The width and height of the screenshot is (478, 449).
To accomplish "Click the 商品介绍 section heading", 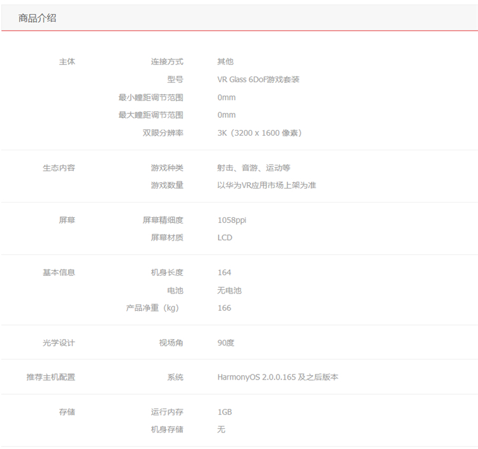I will coord(37,18).
